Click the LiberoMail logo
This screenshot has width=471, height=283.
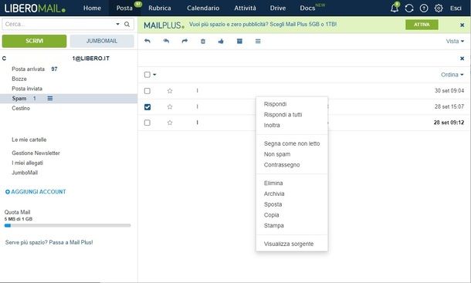35,8
